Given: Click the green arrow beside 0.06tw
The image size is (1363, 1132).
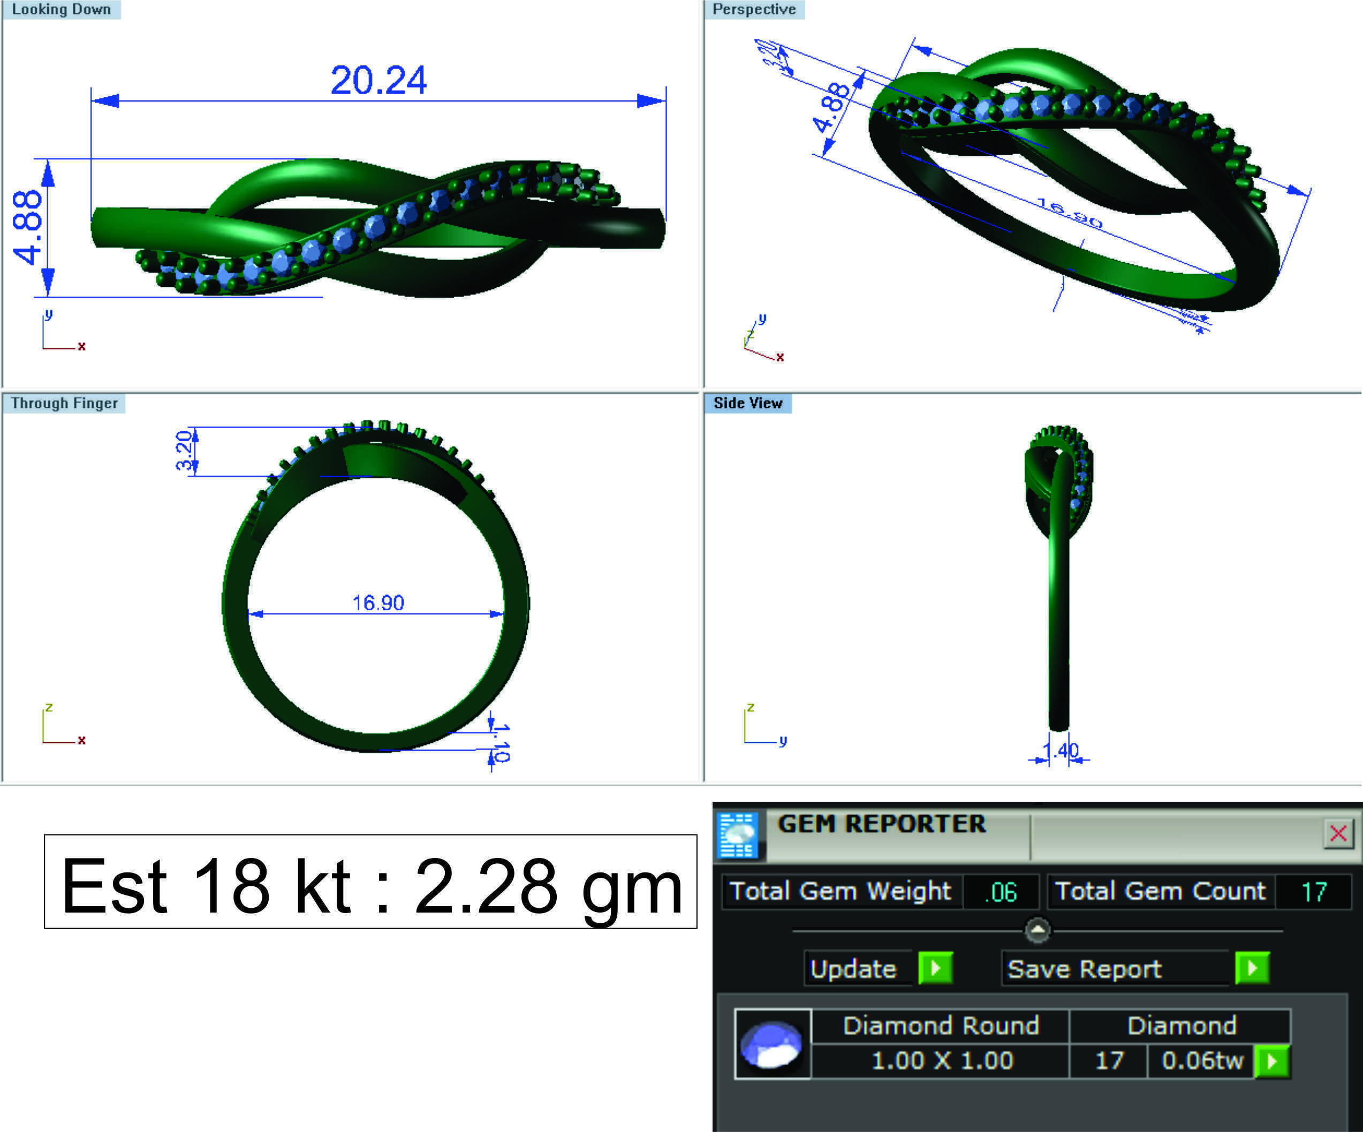Looking at the screenshot, I should [x=1272, y=1061].
